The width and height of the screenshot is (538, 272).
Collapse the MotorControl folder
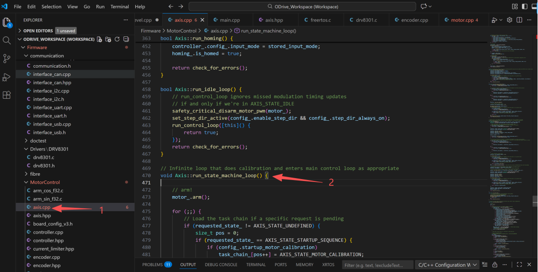26,182
